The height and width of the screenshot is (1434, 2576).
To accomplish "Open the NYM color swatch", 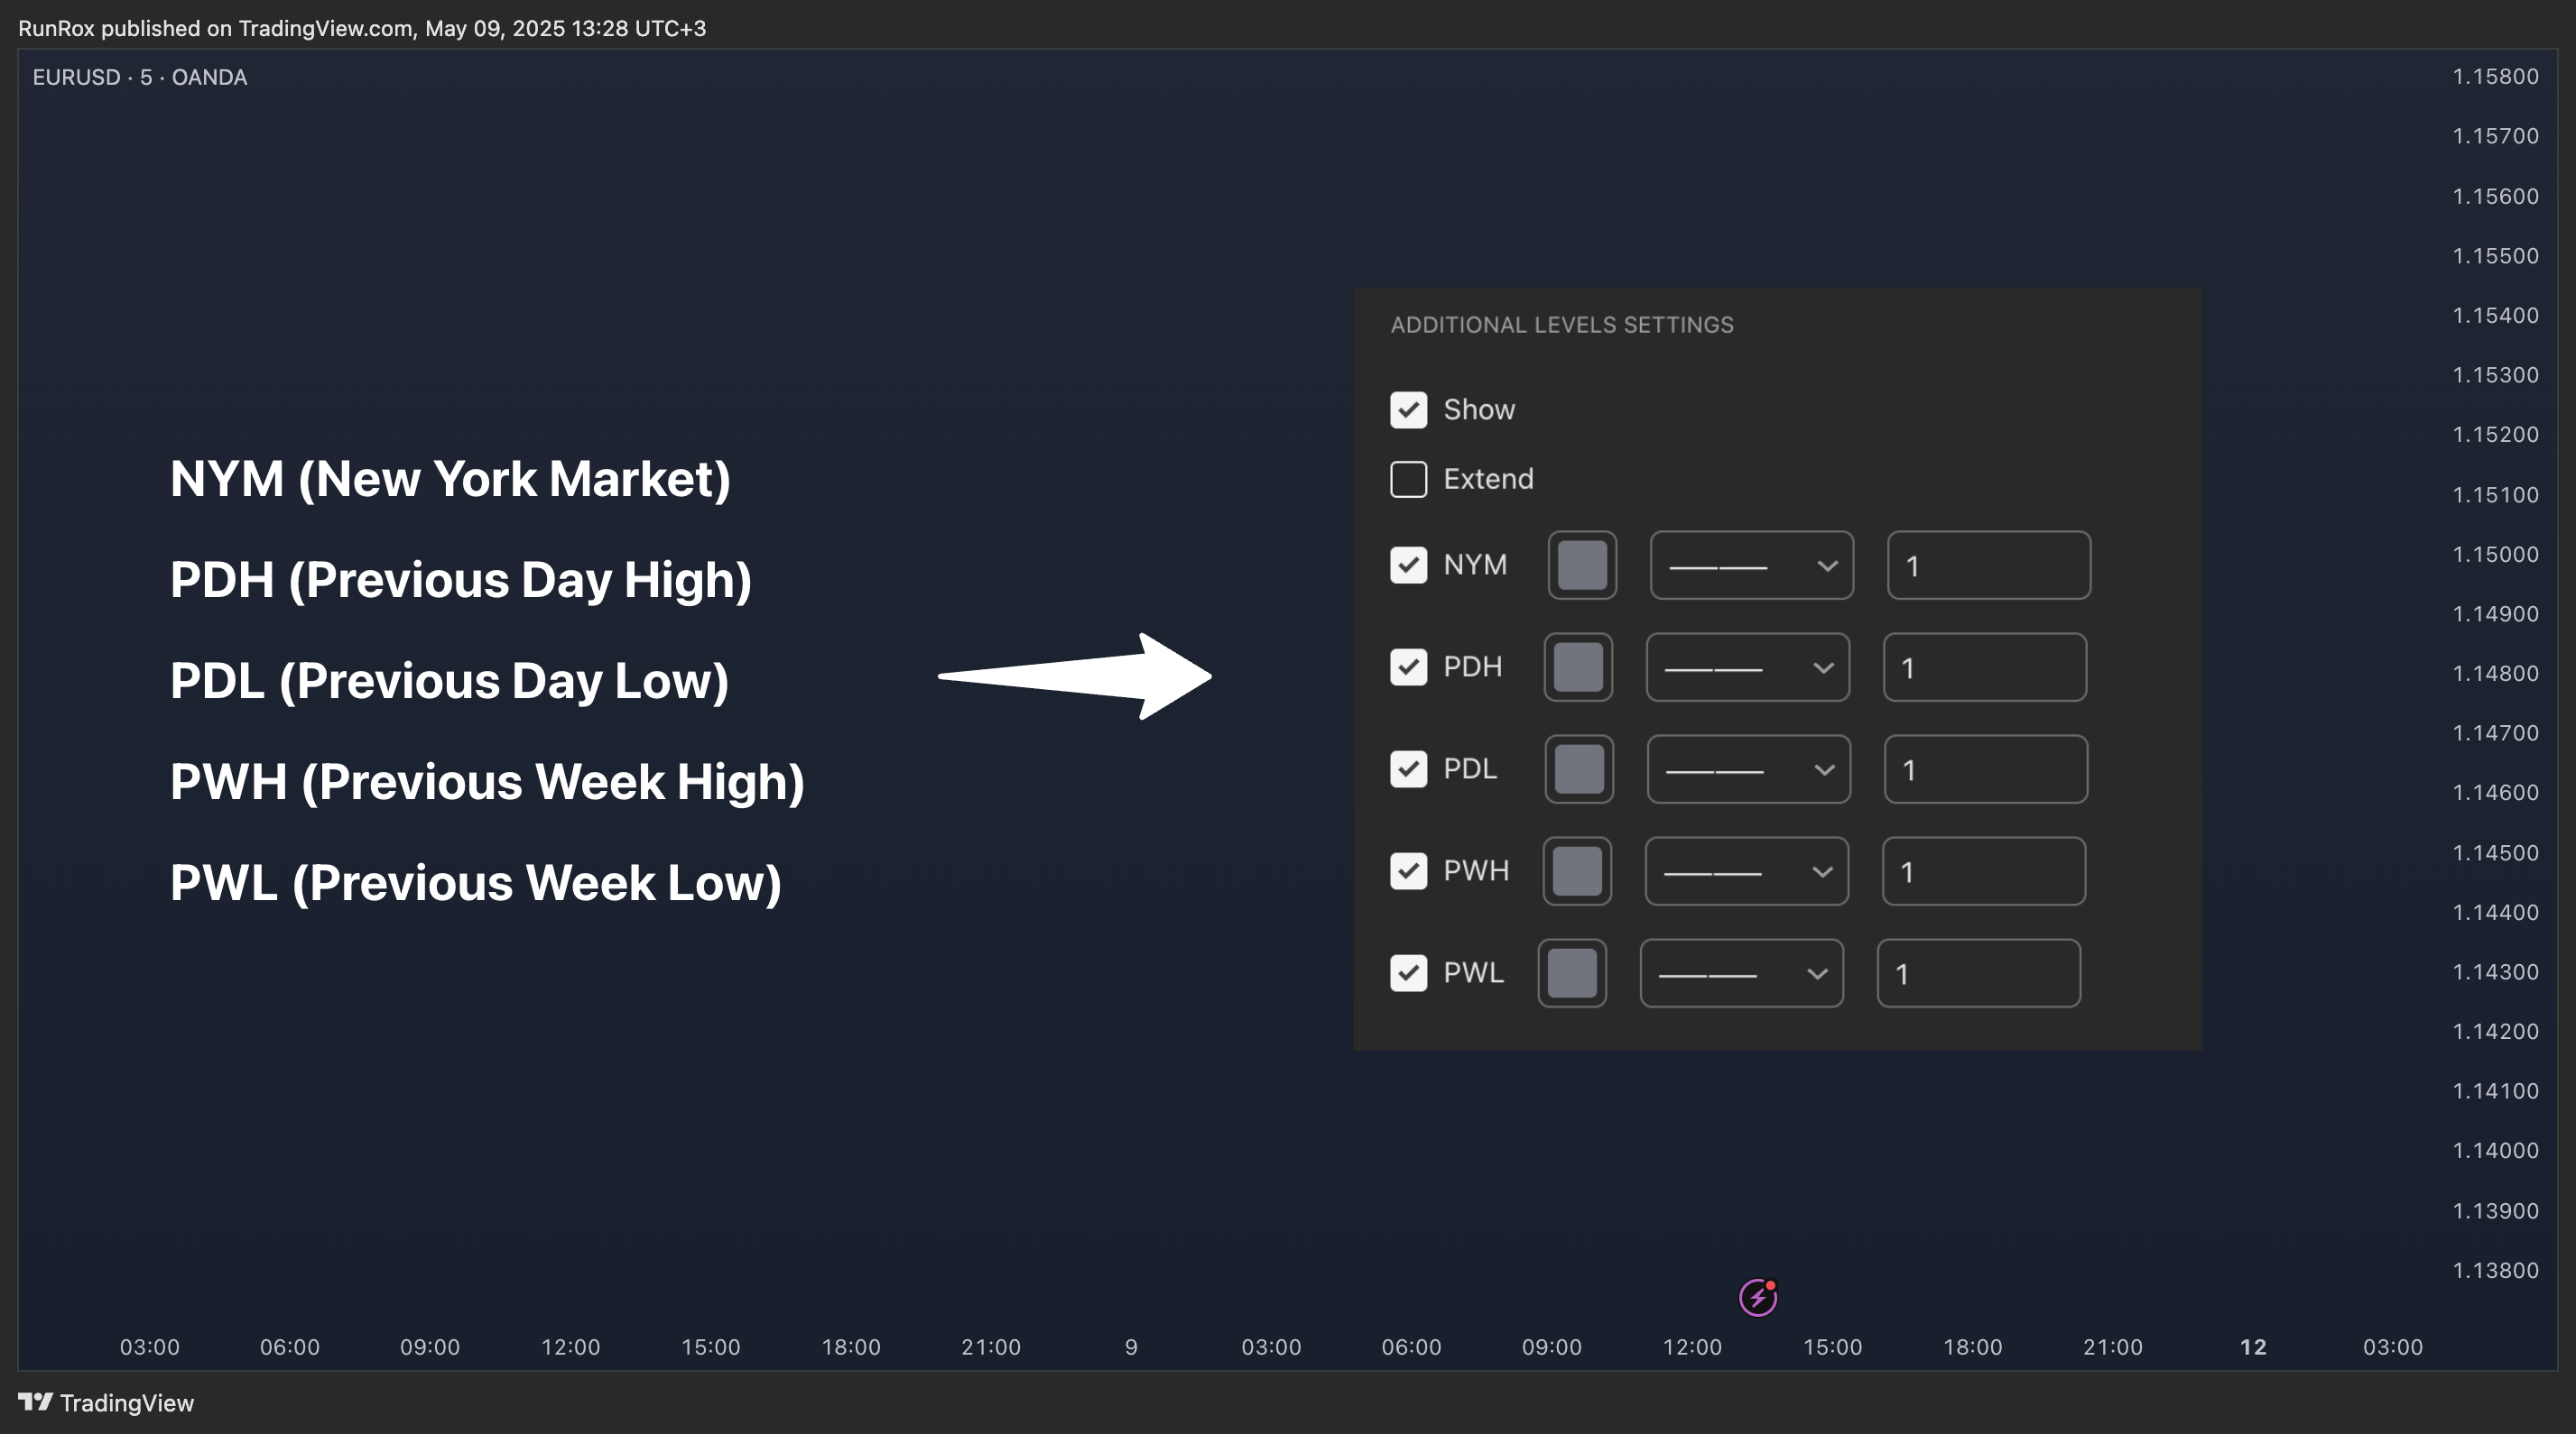I will point(1582,565).
